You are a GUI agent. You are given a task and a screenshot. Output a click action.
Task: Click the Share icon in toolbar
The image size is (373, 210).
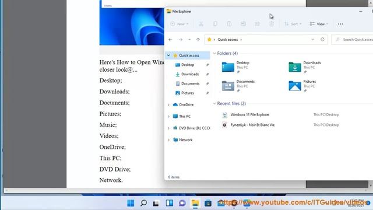257,24
